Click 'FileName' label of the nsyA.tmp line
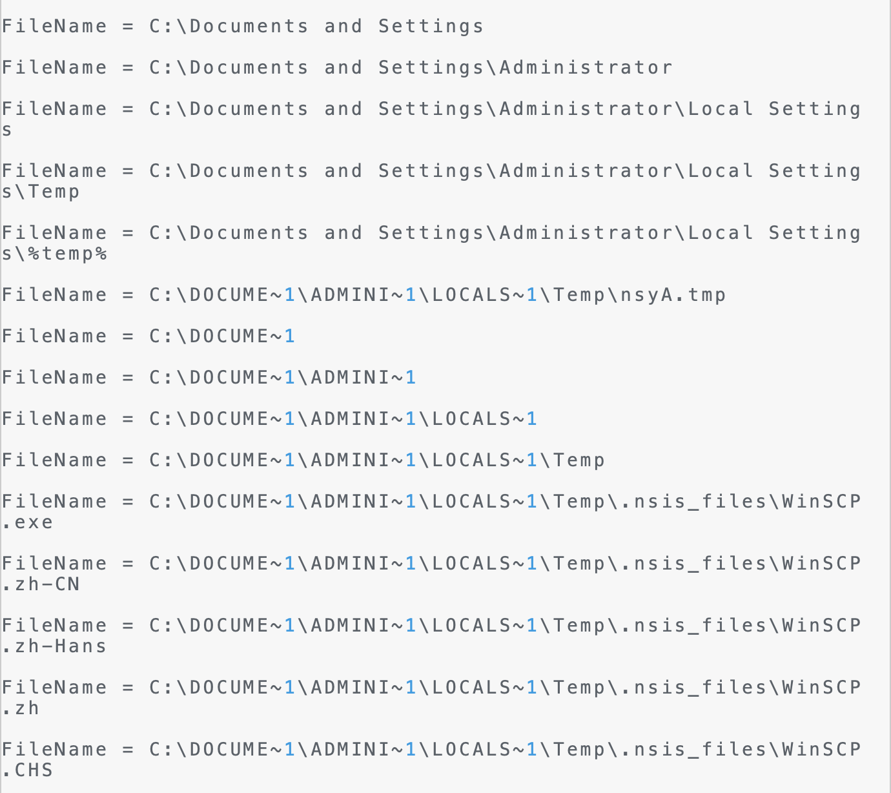891x793 pixels. tap(54, 295)
